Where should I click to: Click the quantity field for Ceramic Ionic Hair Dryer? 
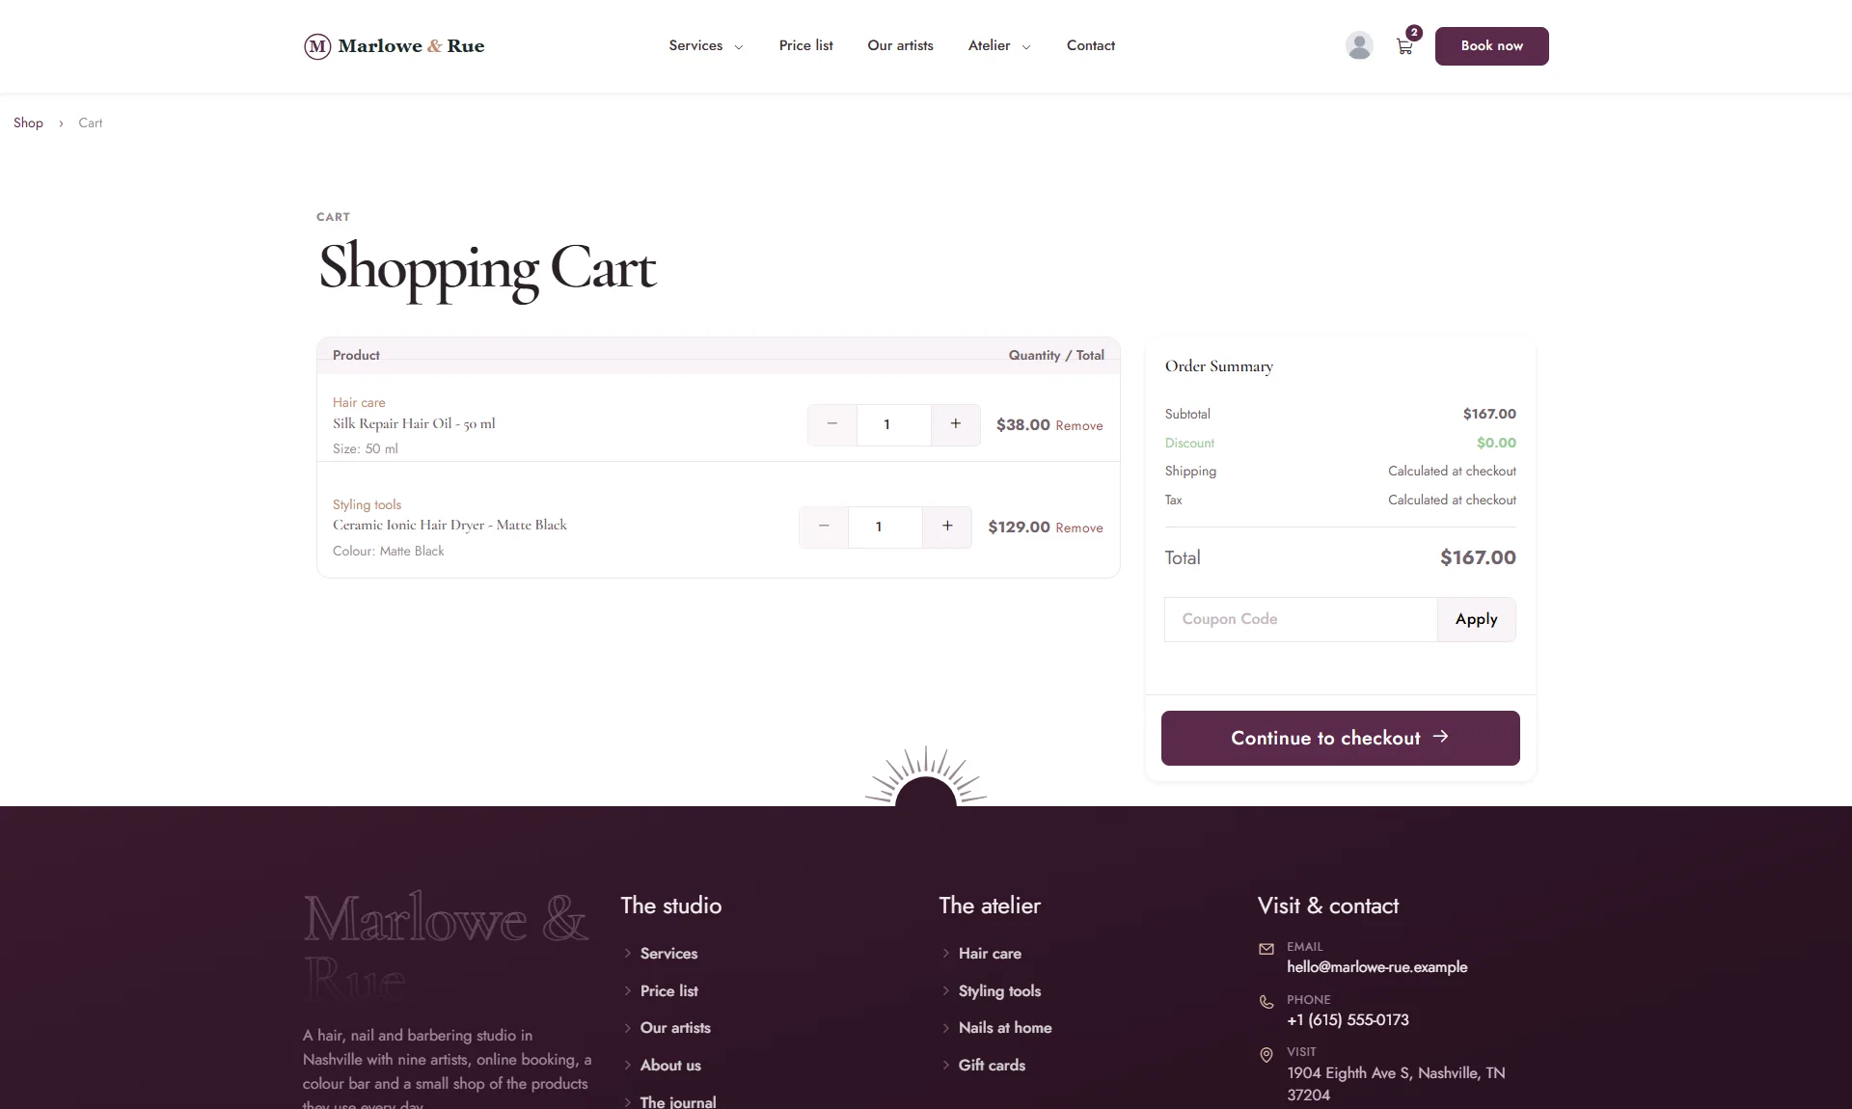(885, 527)
